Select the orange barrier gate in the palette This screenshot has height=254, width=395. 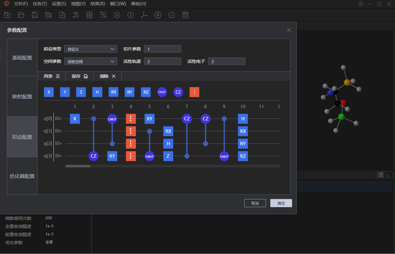click(x=194, y=92)
